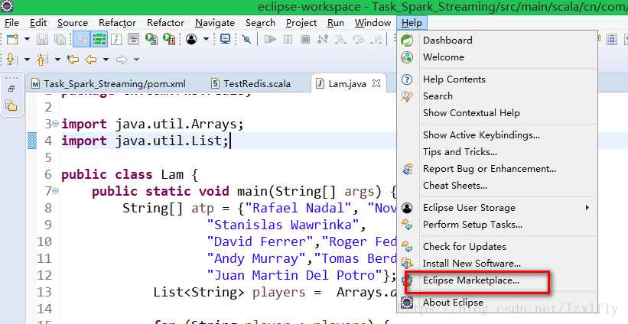Image resolution: width=628 pixels, height=324 pixels.
Task: Toggle the Link with Editor toolbar button
Action: (81, 39)
